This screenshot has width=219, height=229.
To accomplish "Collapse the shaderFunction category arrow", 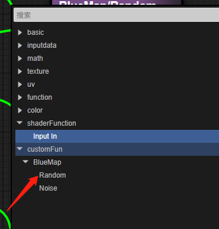I will point(20,123).
